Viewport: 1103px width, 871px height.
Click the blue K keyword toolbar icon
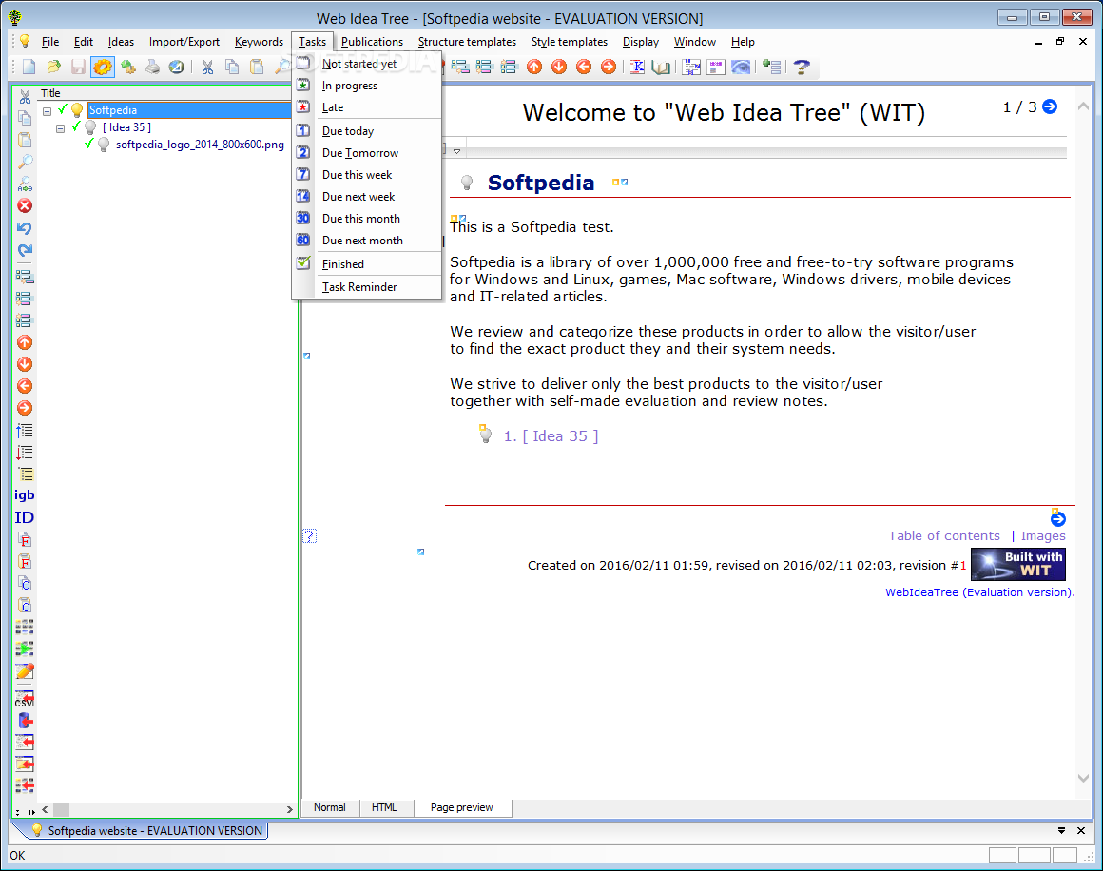637,67
